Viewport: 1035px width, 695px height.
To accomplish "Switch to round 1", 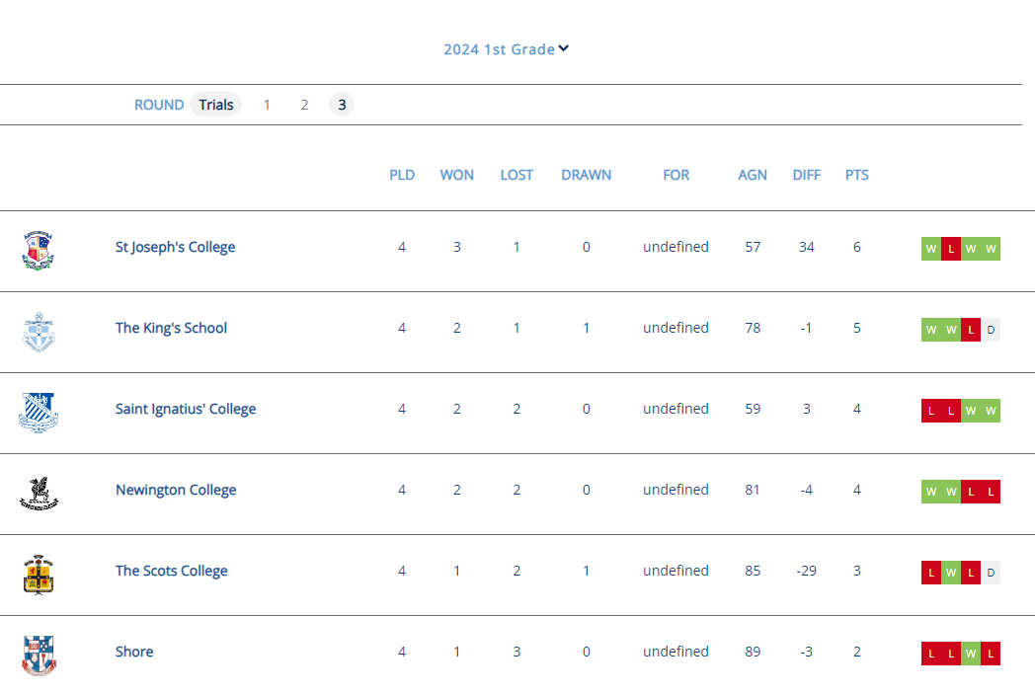I will tap(267, 105).
